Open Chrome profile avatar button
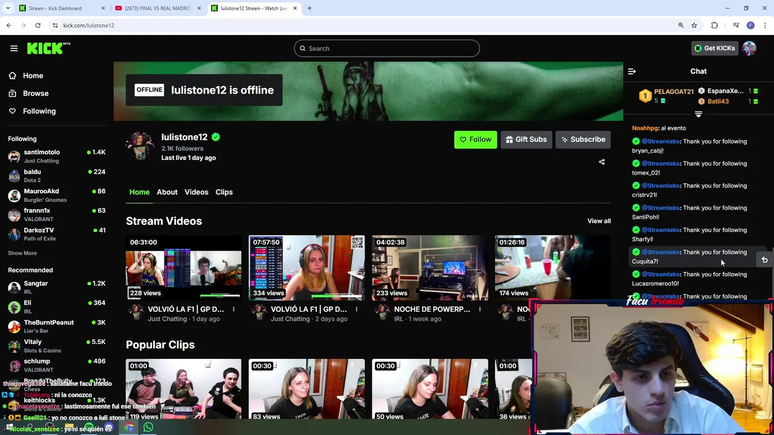The height and width of the screenshot is (435, 774). (x=750, y=25)
